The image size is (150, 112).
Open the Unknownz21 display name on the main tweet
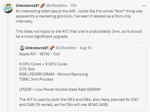(28, 5)
